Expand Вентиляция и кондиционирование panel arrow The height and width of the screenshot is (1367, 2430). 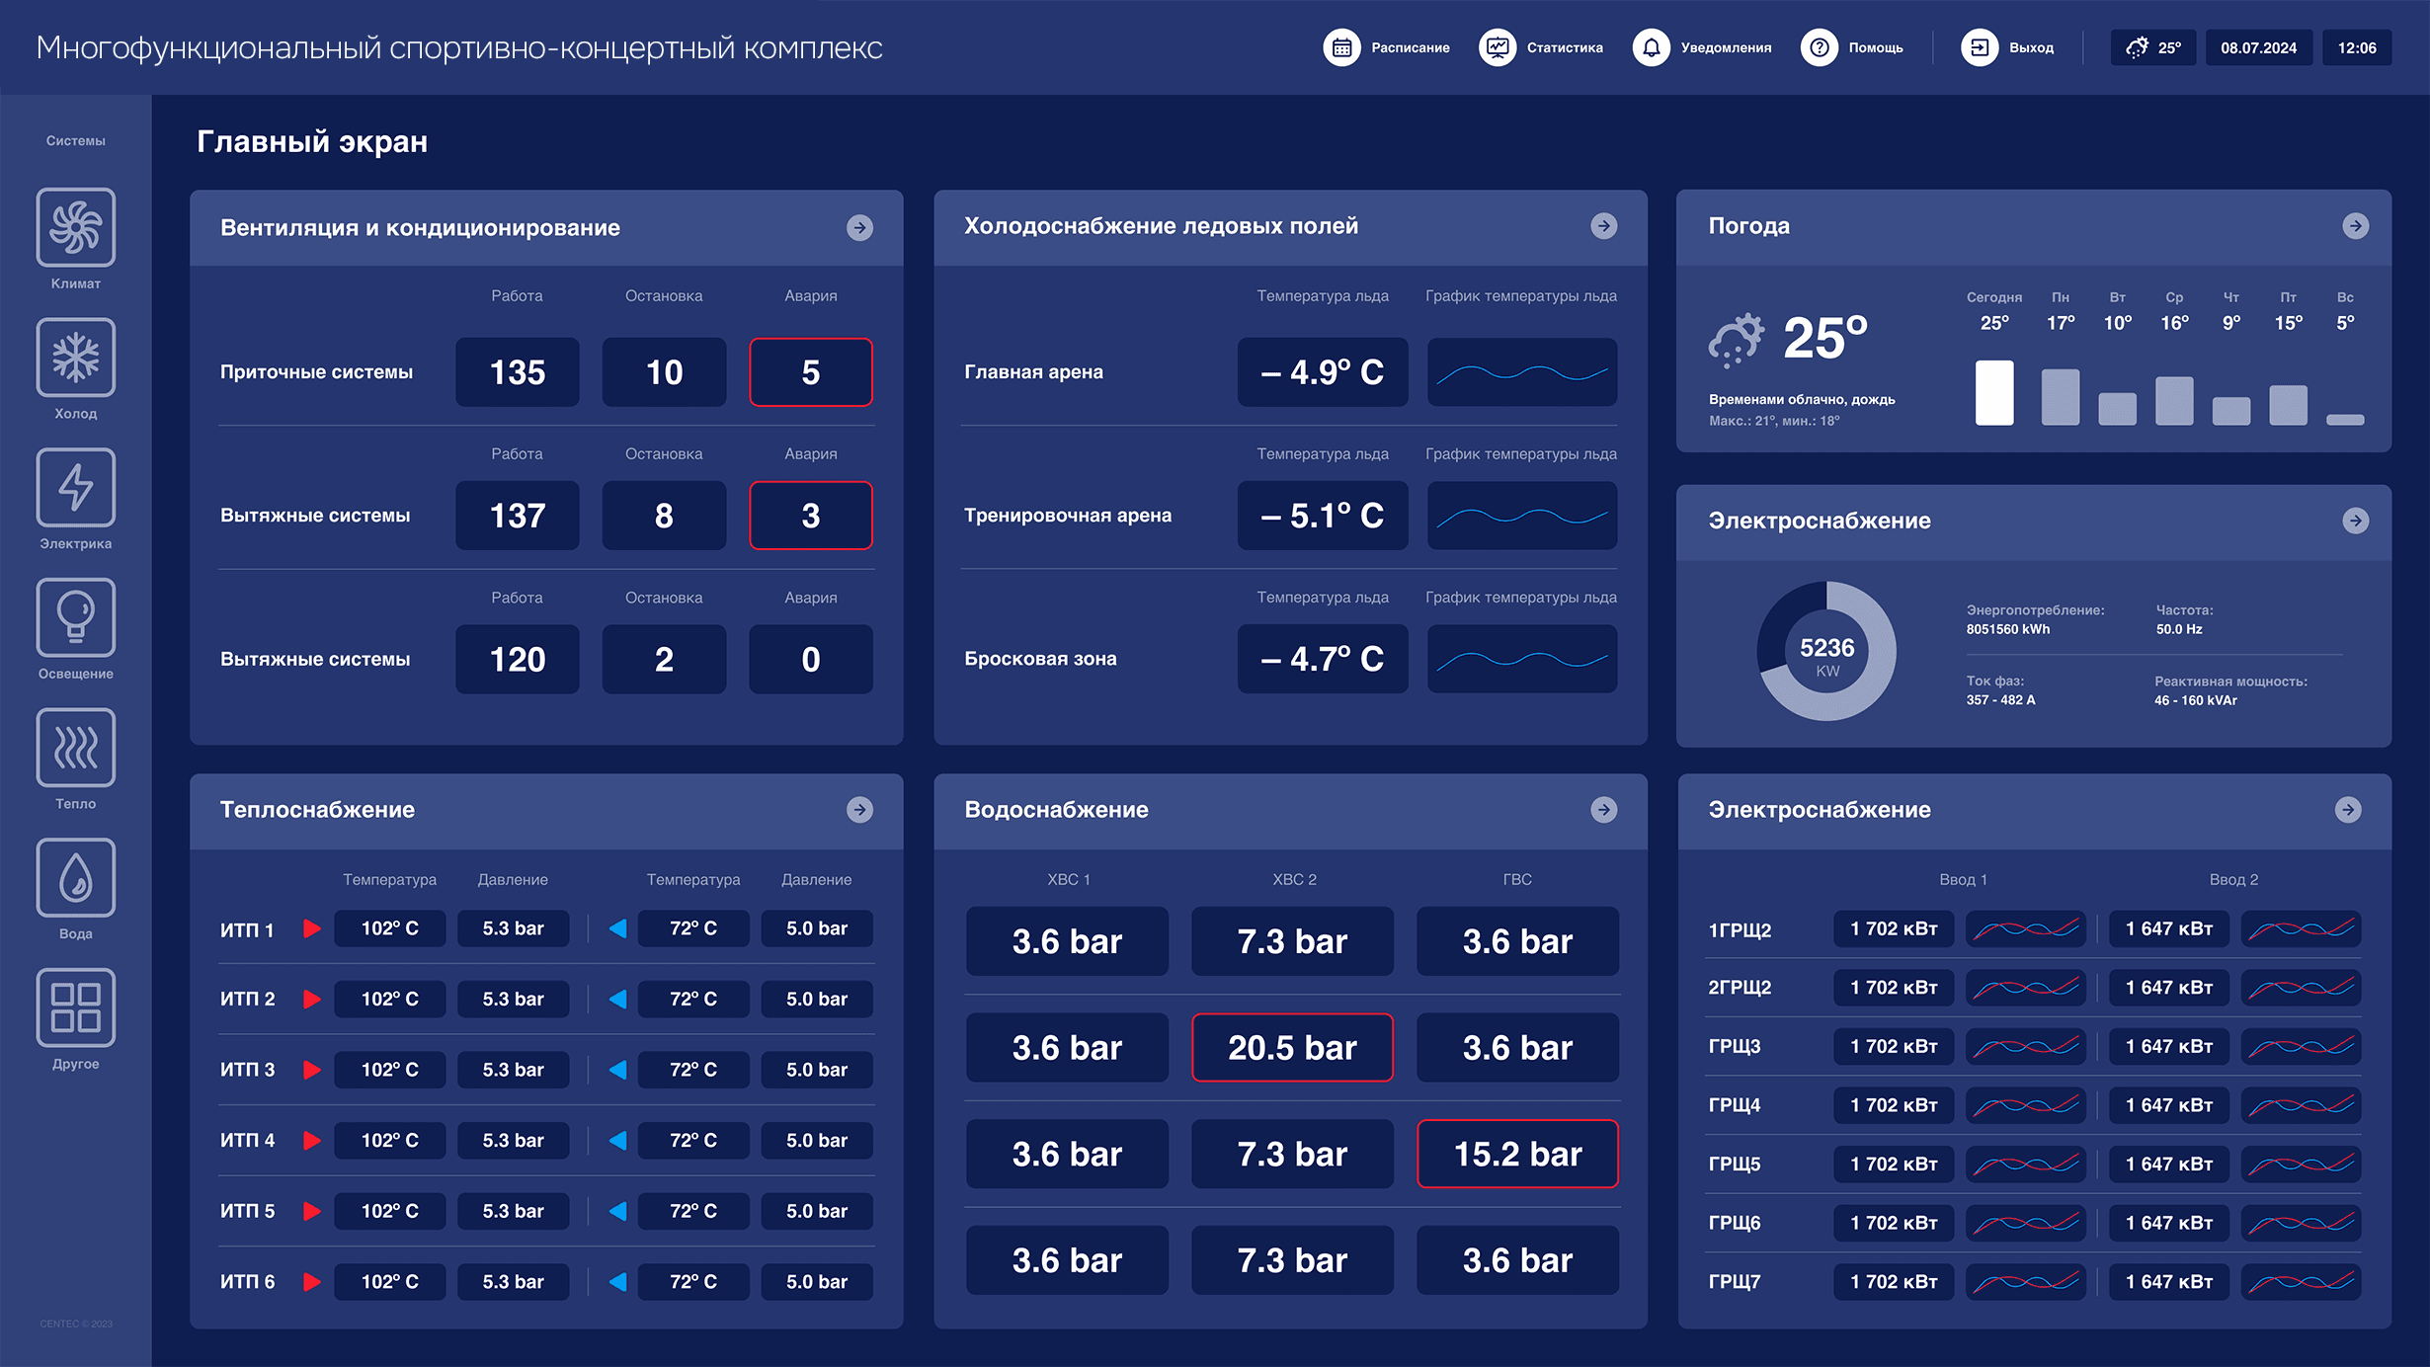pyautogui.click(x=859, y=228)
